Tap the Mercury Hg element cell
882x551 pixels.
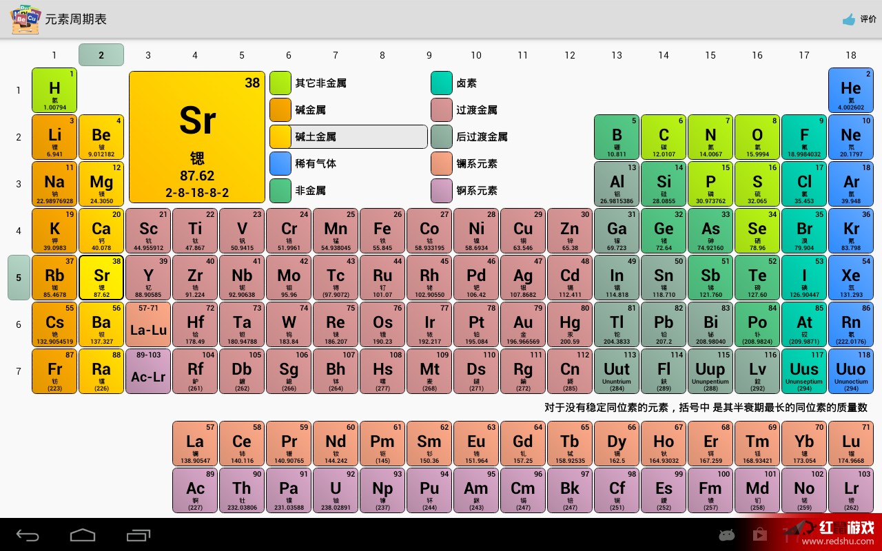570,324
